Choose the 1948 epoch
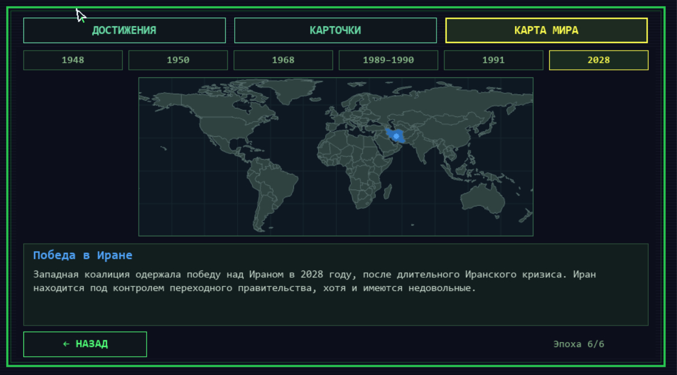 click(x=73, y=60)
